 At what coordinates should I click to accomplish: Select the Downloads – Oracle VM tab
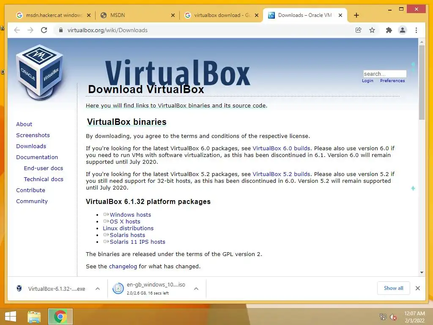click(305, 15)
